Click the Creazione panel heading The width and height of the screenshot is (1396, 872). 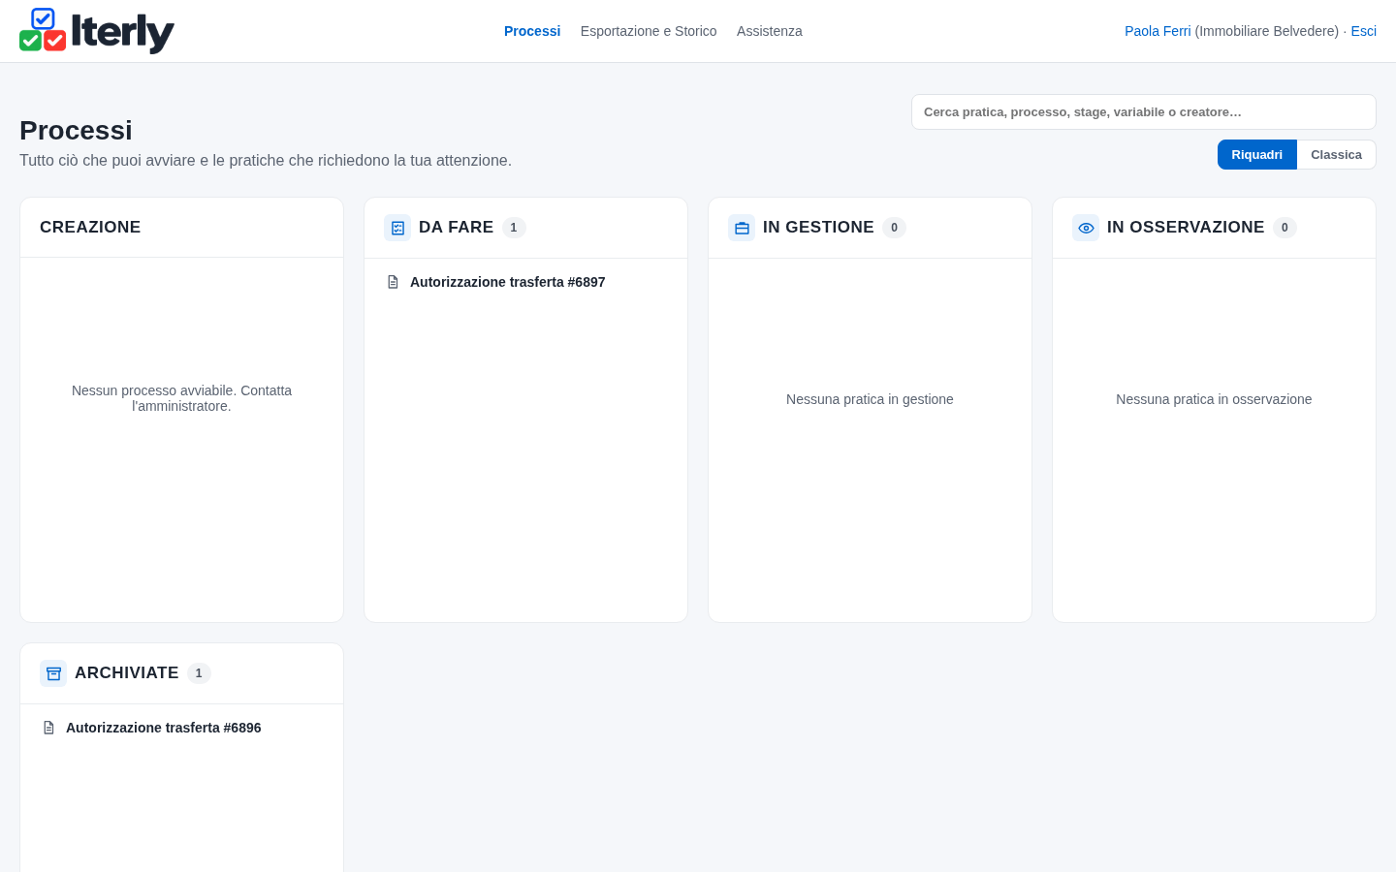click(x=90, y=227)
